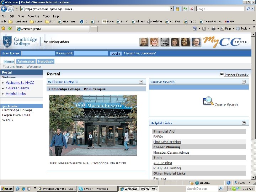Open the NPR favorite link
Viewport: 256px width, 192px height.
click(230, 22)
